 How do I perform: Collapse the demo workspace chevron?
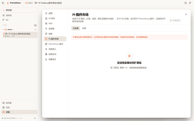click(3, 29)
